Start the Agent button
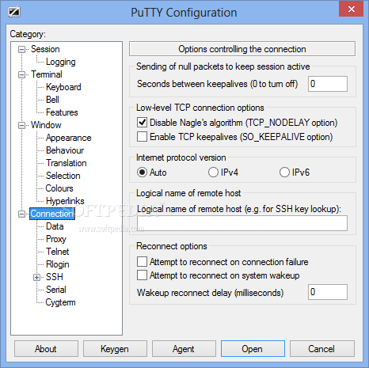This screenshot has width=369, height=368. pyautogui.click(x=184, y=349)
